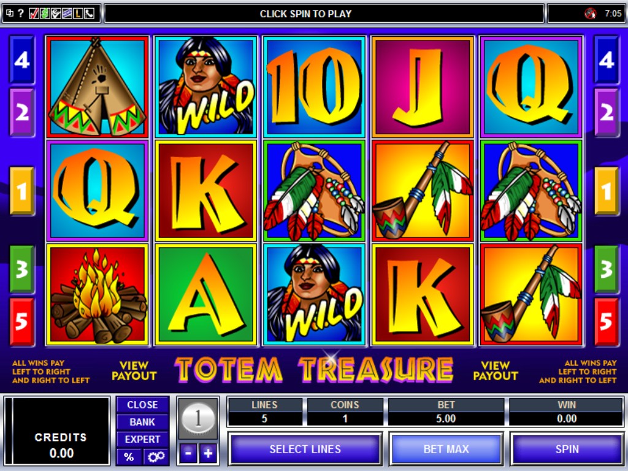Screen dimensions: 628x471
Task: Open the Bank option
Action: [x=142, y=422]
